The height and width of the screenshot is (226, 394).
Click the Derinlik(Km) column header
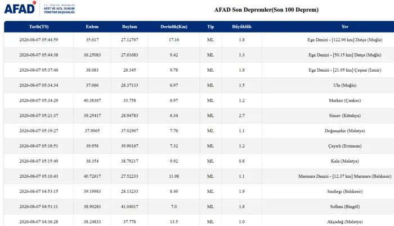(174, 26)
